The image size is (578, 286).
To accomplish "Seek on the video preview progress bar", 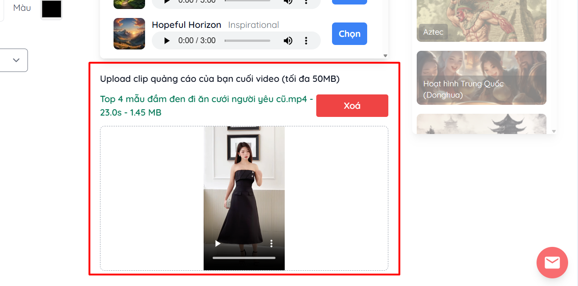I will click(x=244, y=258).
